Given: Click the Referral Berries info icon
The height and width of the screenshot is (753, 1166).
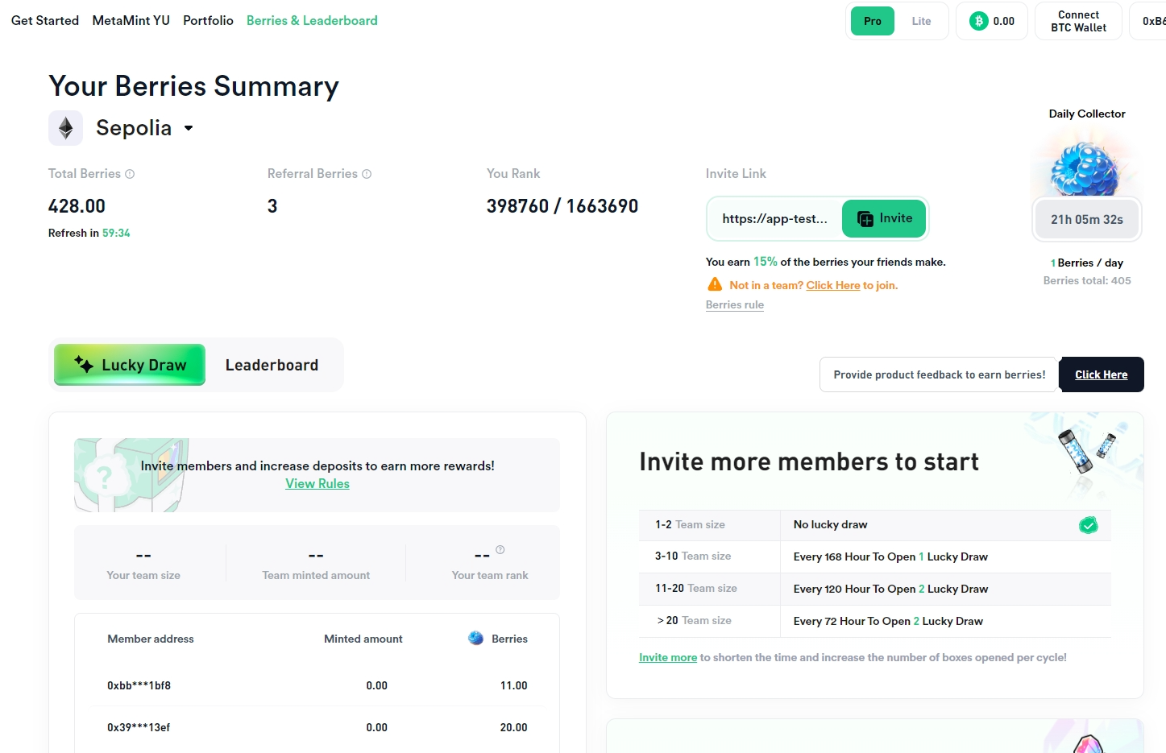Looking at the screenshot, I should pyautogui.click(x=367, y=174).
